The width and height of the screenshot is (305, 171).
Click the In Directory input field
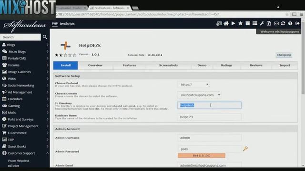209,105
